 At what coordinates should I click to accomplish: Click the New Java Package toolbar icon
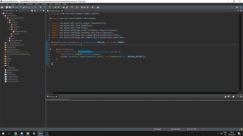click(x=55, y=7)
